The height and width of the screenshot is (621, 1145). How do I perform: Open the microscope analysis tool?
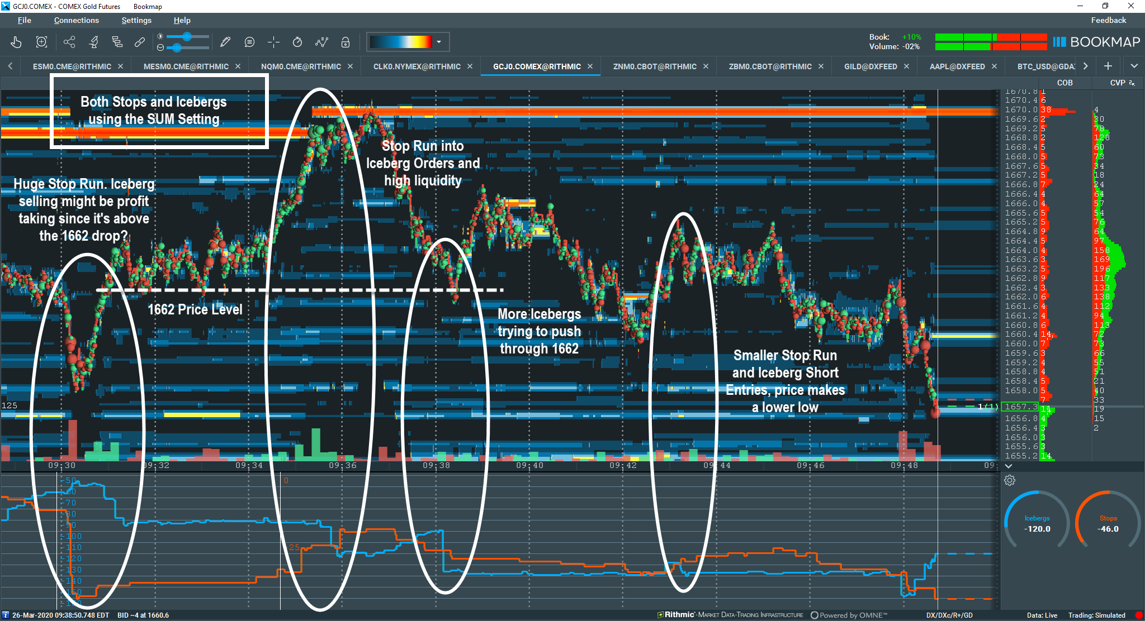pos(93,42)
